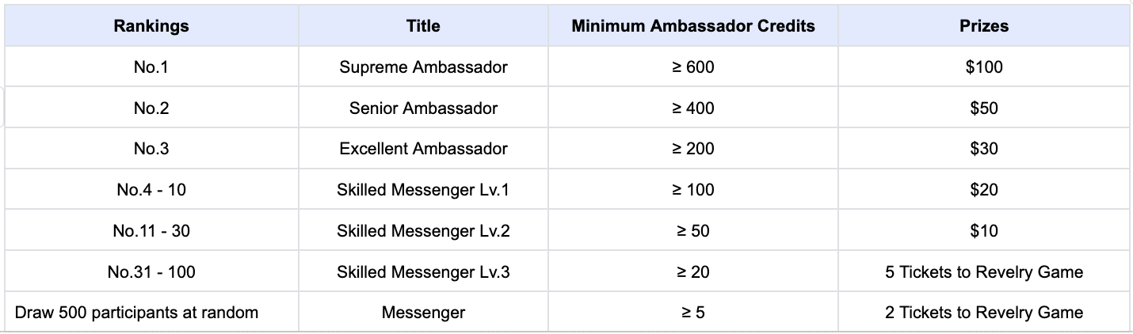The image size is (1133, 334).
Task: Click the Title column header
Action: pos(423,26)
